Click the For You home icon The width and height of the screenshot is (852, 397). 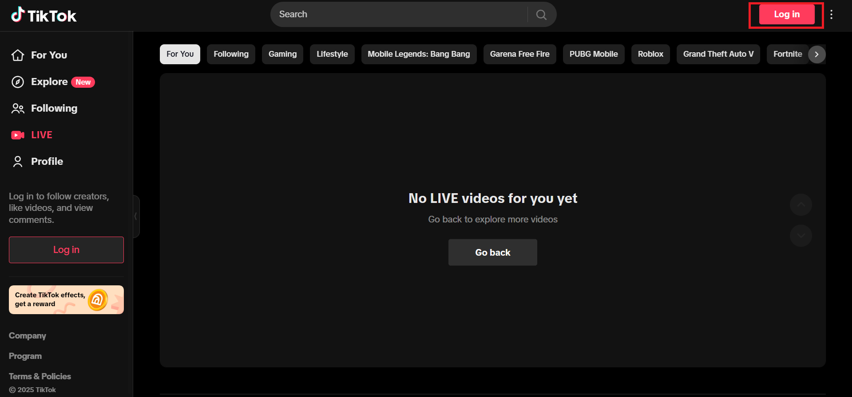pos(18,55)
